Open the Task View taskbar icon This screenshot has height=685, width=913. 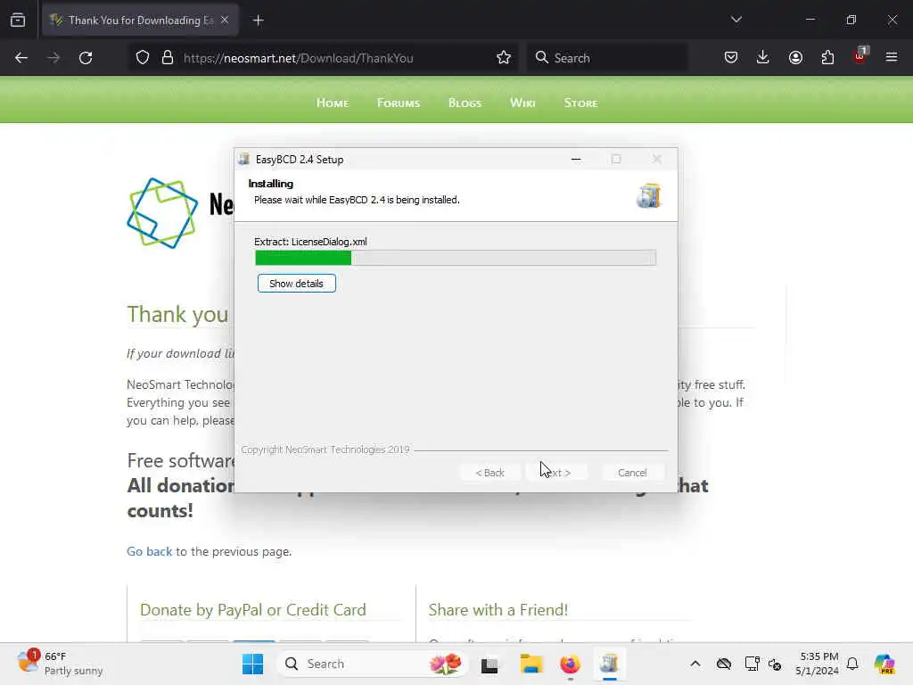click(489, 664)
